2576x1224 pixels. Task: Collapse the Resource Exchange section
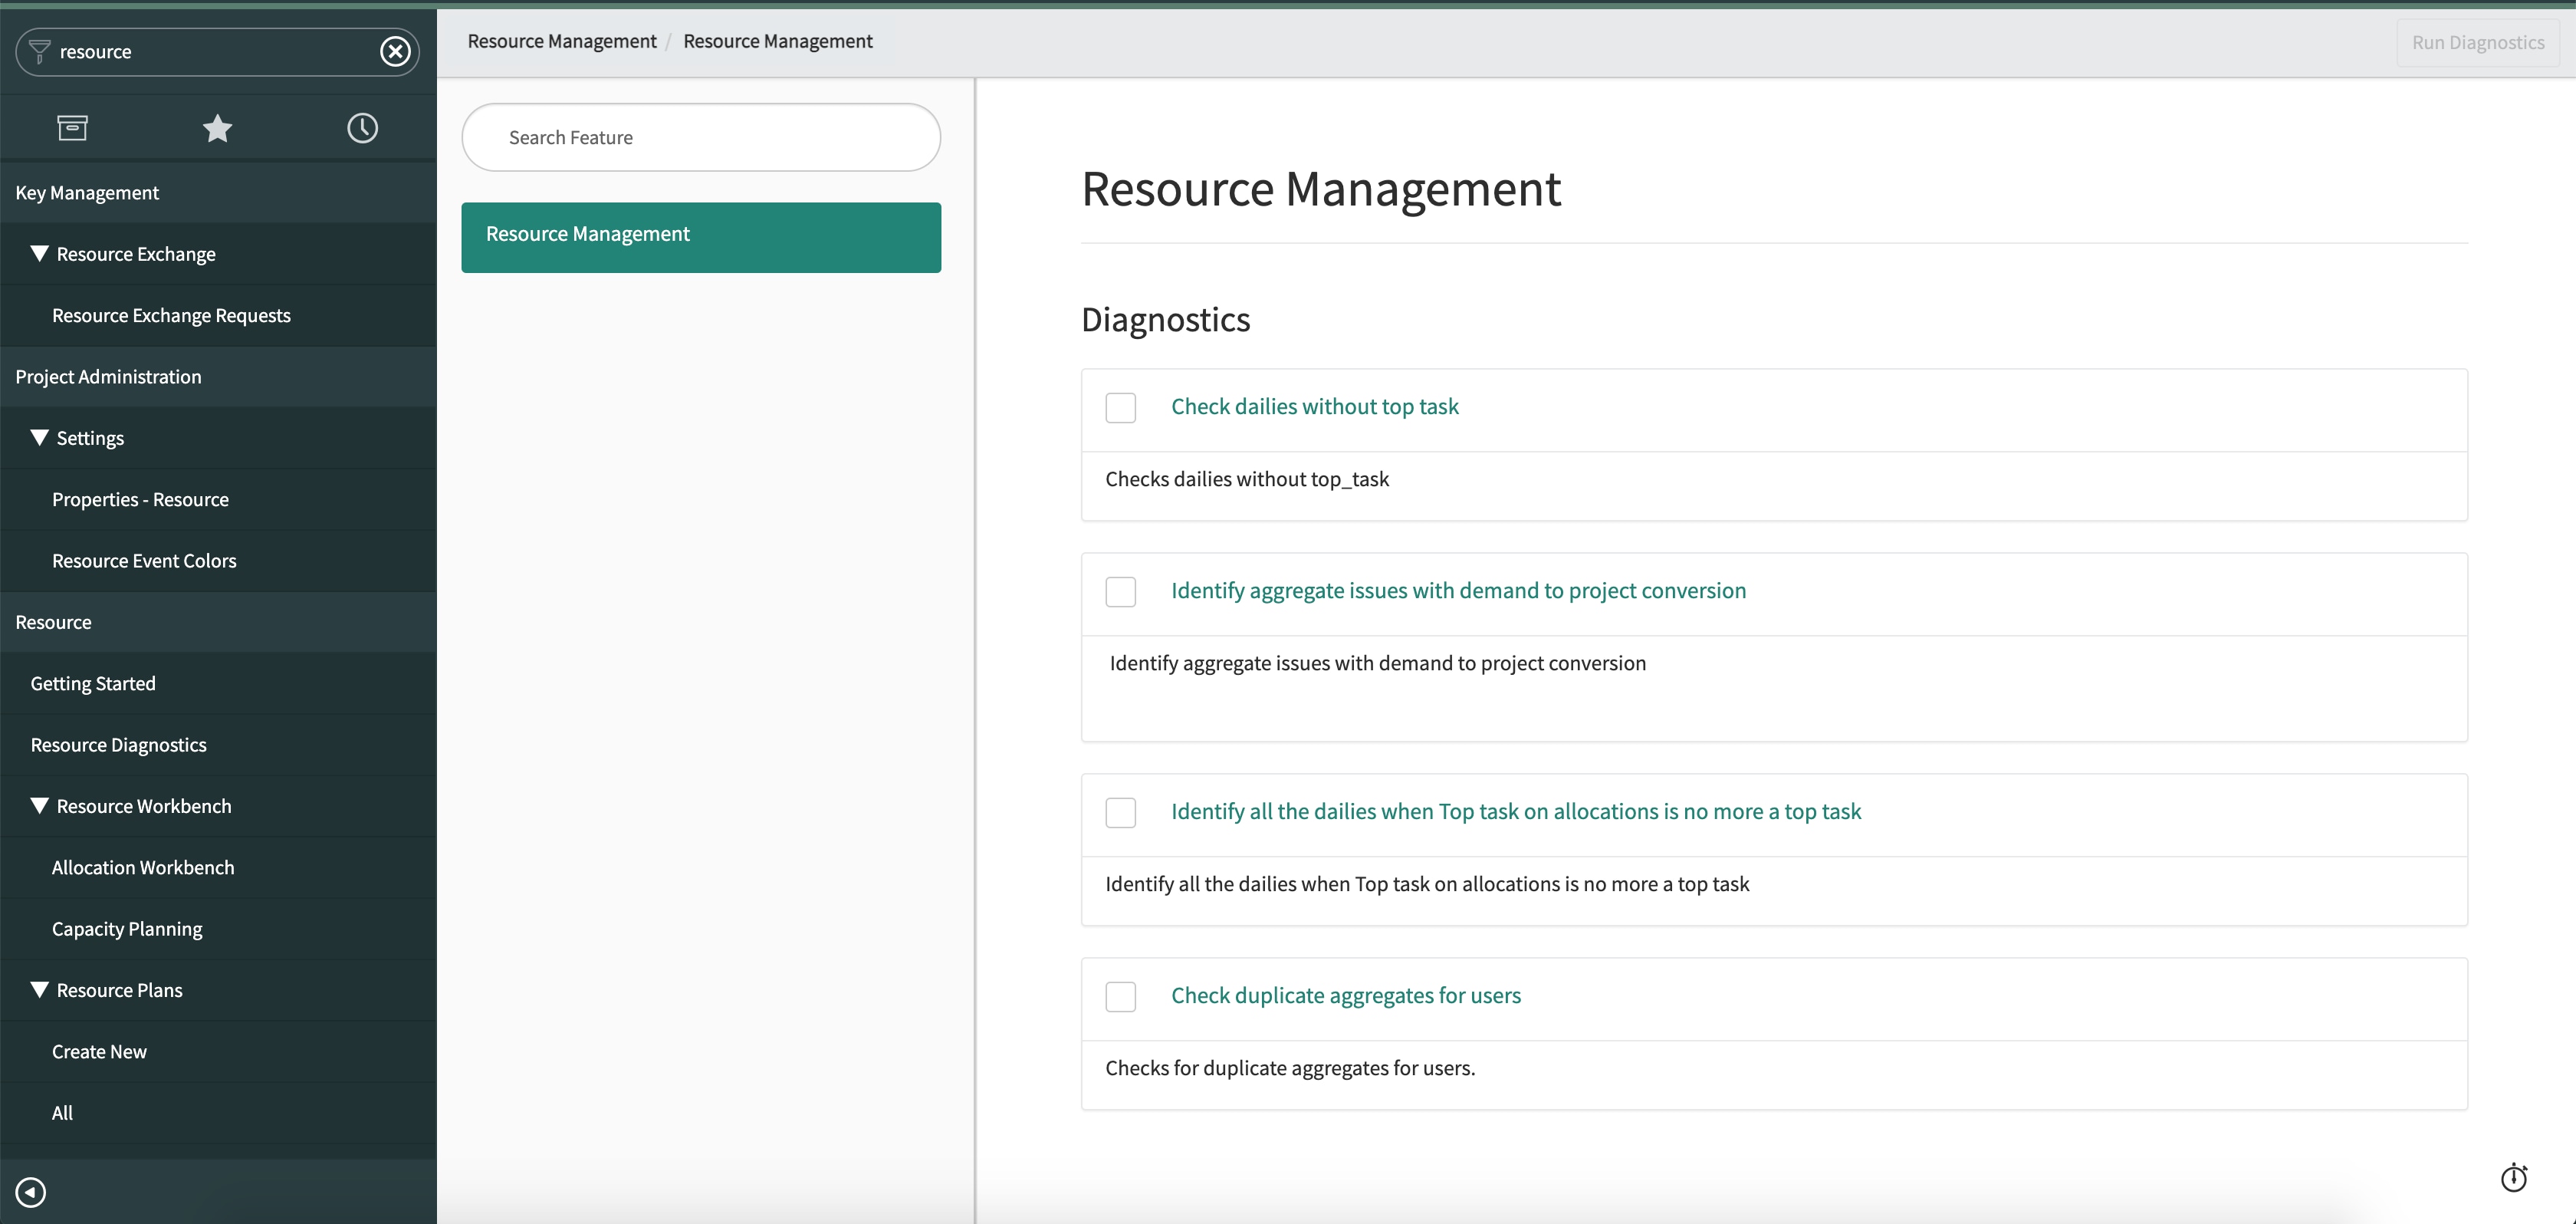click(40, 253)
